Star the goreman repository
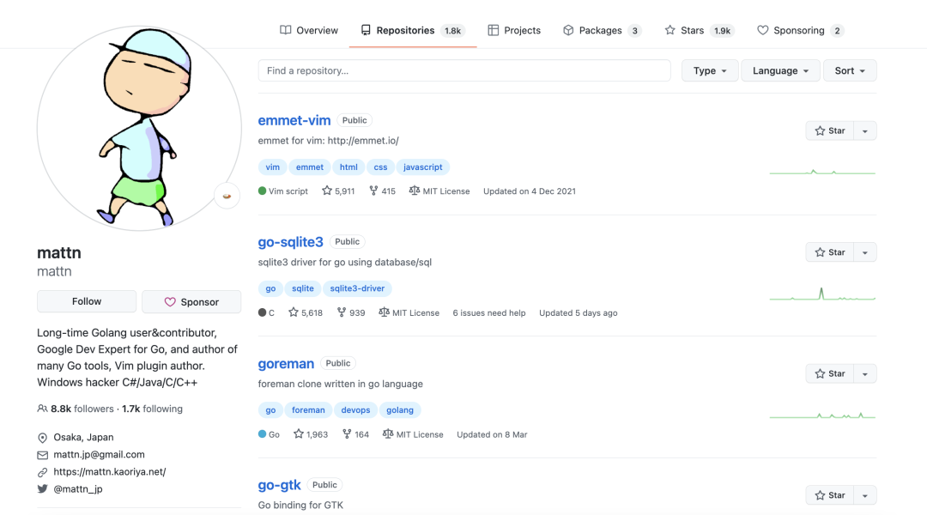This screenshot has width=927, height=515. click(829, 373)
